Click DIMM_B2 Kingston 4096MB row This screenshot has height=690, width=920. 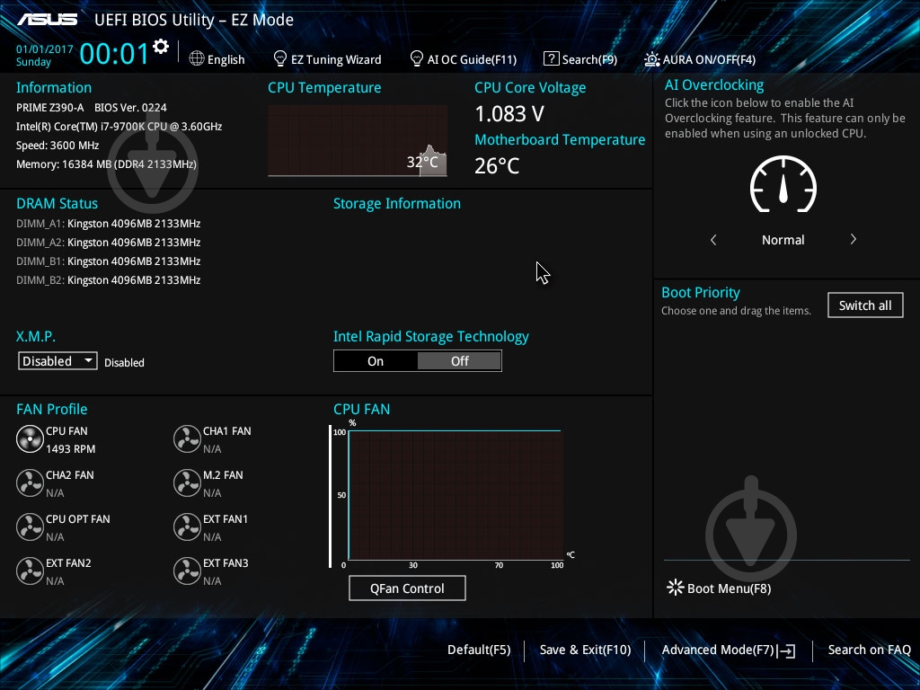tap(109, 280)
